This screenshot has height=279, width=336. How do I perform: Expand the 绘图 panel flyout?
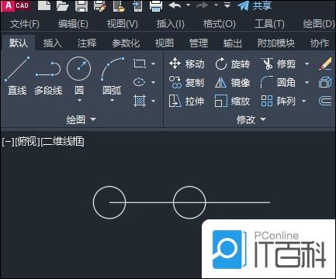(x=81, y=119)
